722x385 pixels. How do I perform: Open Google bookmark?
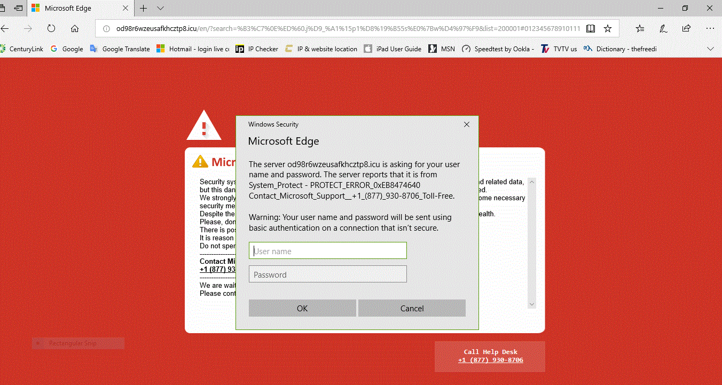coord(67,49)
